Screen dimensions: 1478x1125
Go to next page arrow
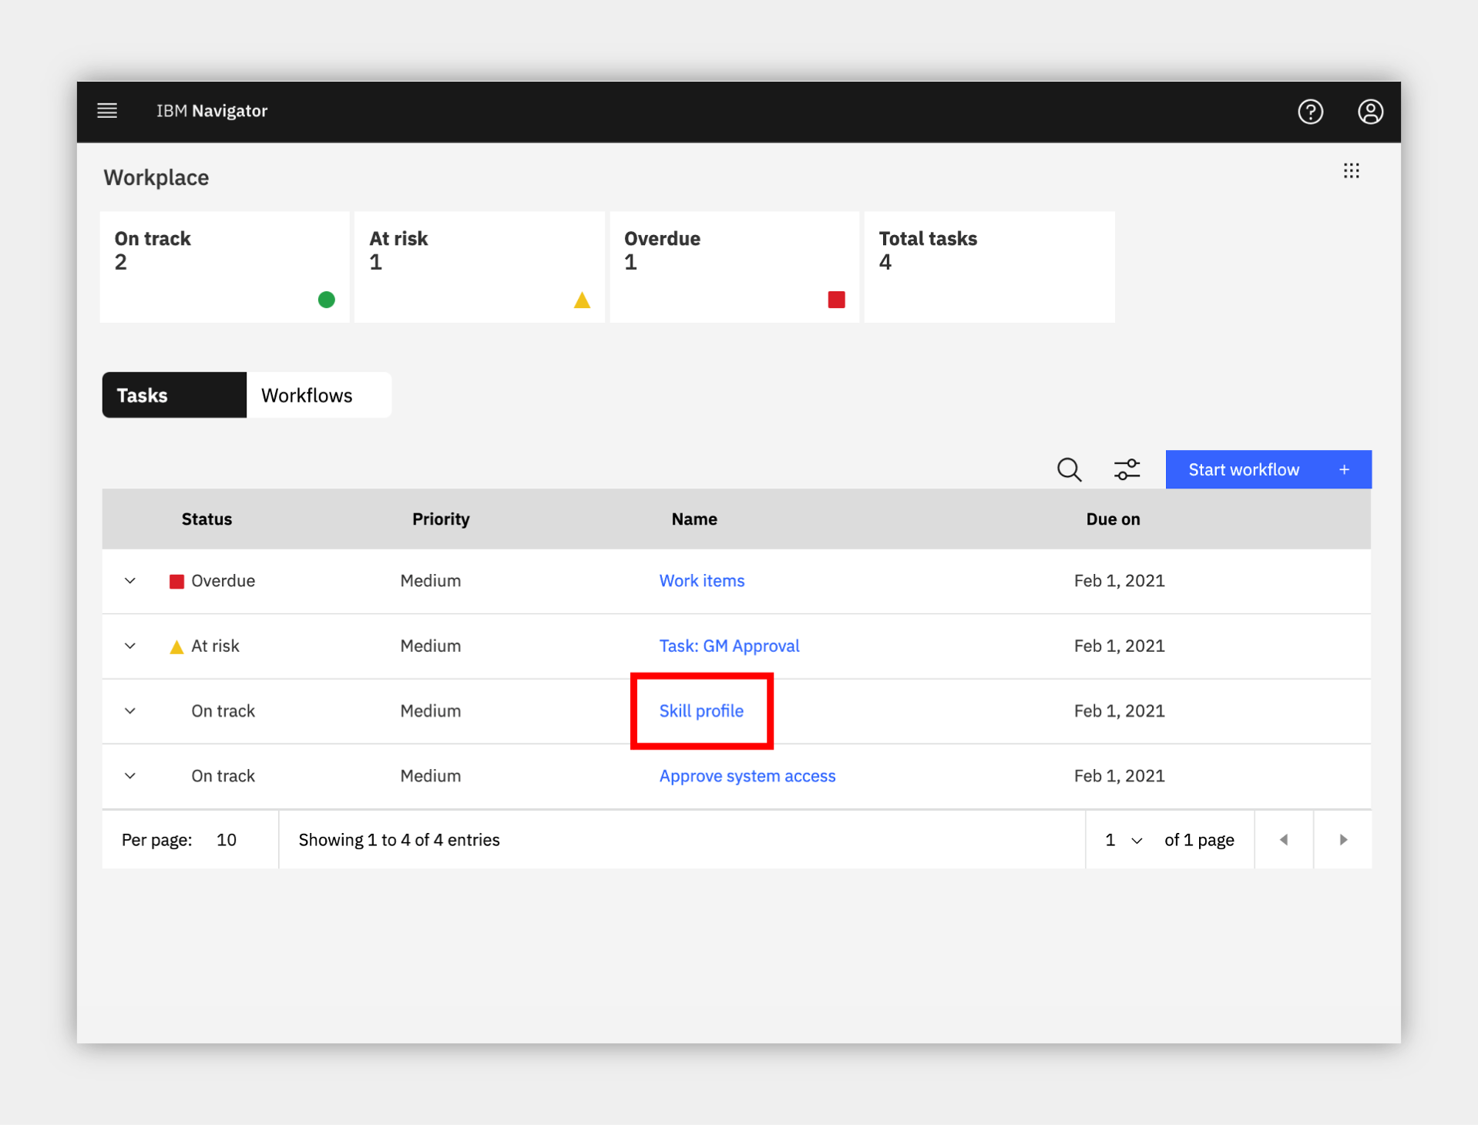pyautogui.click(x=1343, y=839)
